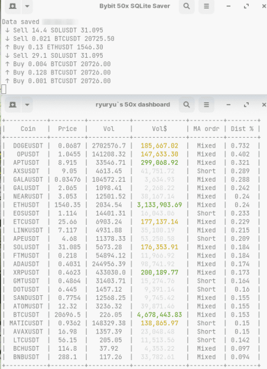The image size is (267, 369).
Task: Open search in 50x dashboard window
Action: point(187,105)
